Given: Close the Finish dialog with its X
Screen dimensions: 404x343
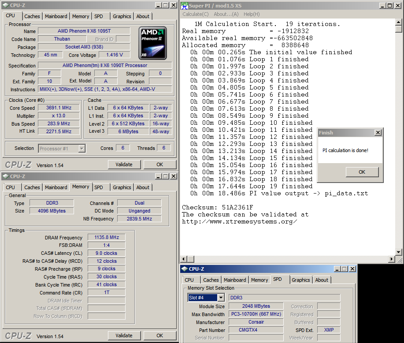Looking at the screenshot, I should (x=378, y=133).
